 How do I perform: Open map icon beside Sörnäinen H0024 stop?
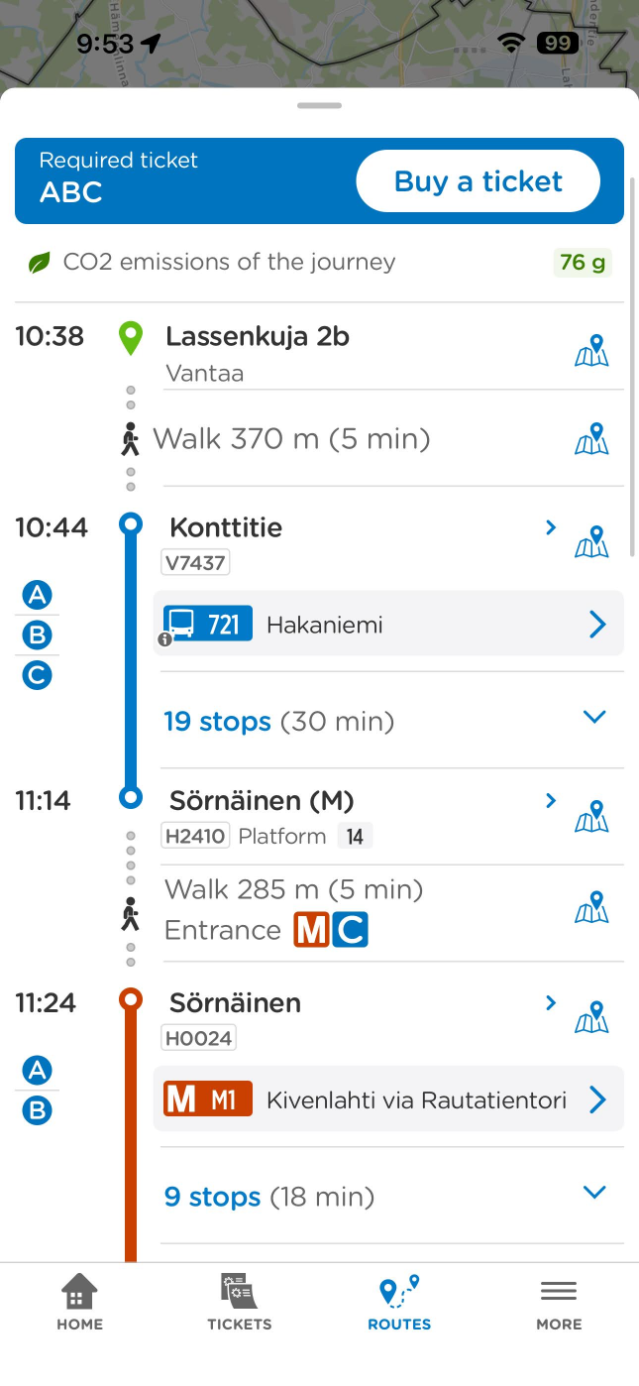[x=591, y=1017]
